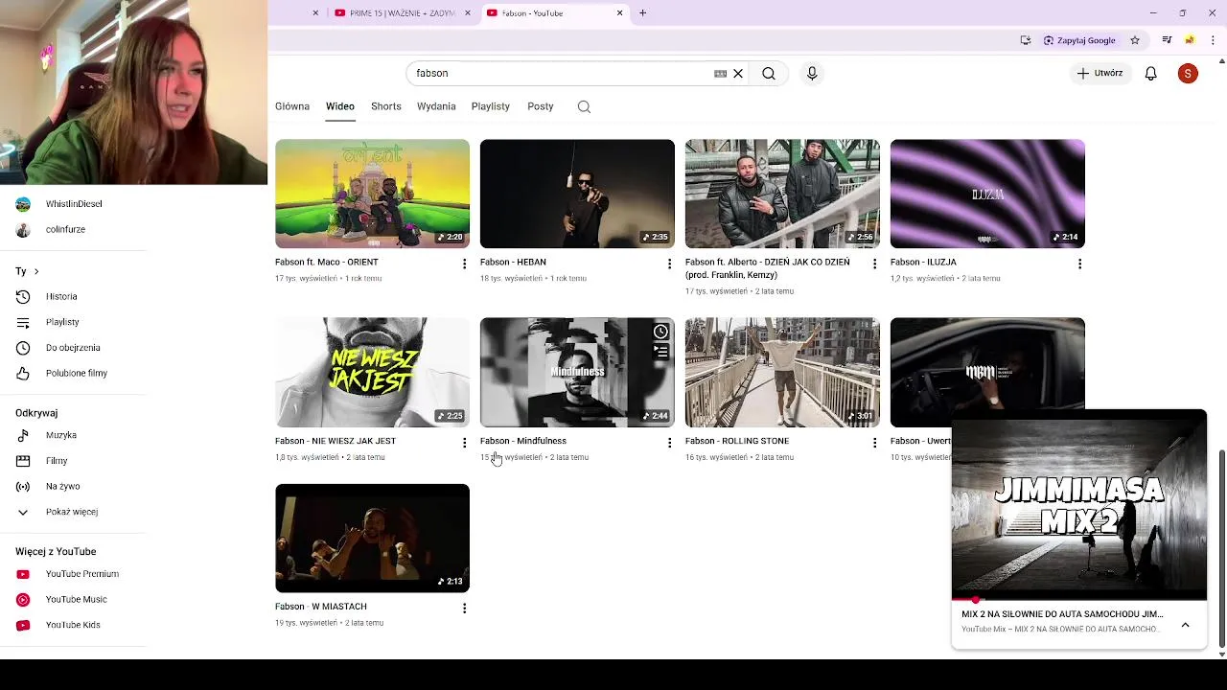
Task: Select the Shorts filter tab
Action: (386, 106)
